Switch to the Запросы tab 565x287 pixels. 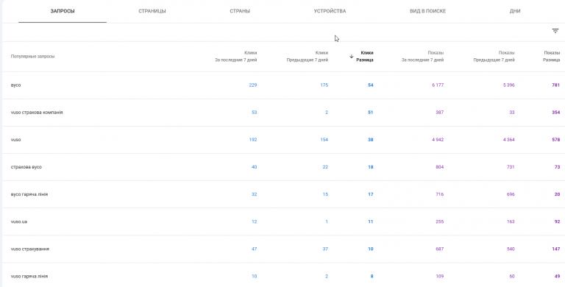[63, 11]
